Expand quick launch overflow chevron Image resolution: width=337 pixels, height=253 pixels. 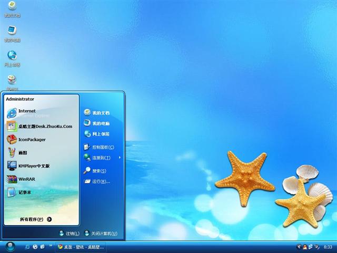[51, 246]
